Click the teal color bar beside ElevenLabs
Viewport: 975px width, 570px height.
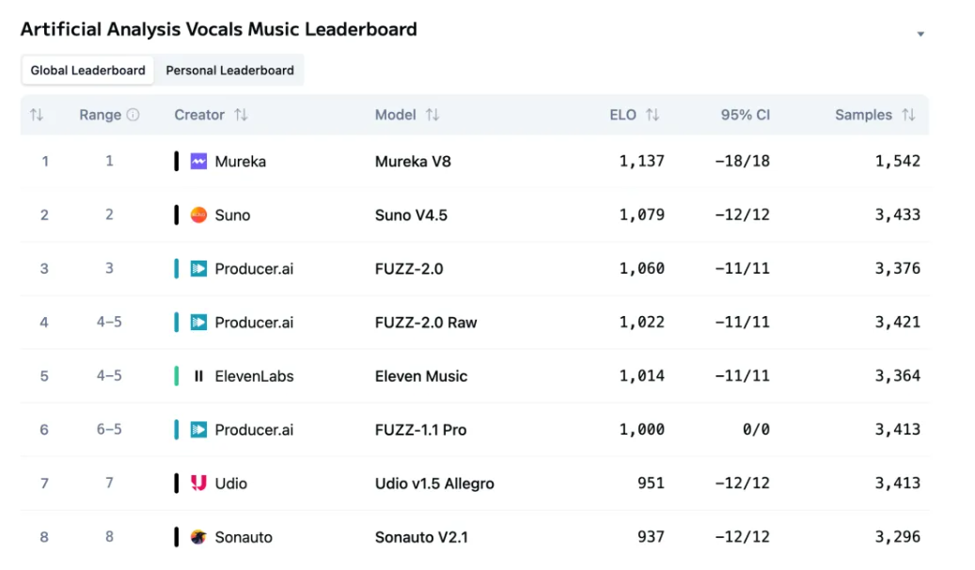177,376
